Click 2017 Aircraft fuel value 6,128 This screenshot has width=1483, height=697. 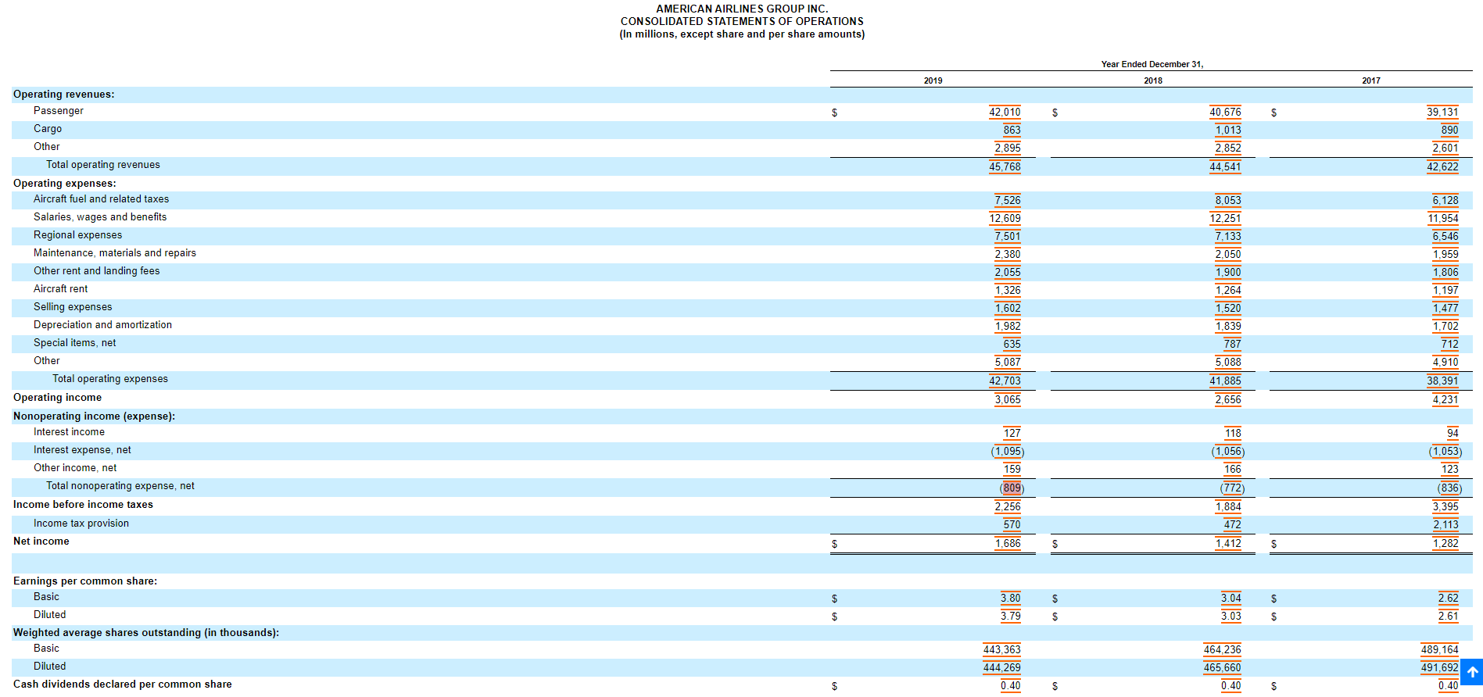tap(1445, 201)
